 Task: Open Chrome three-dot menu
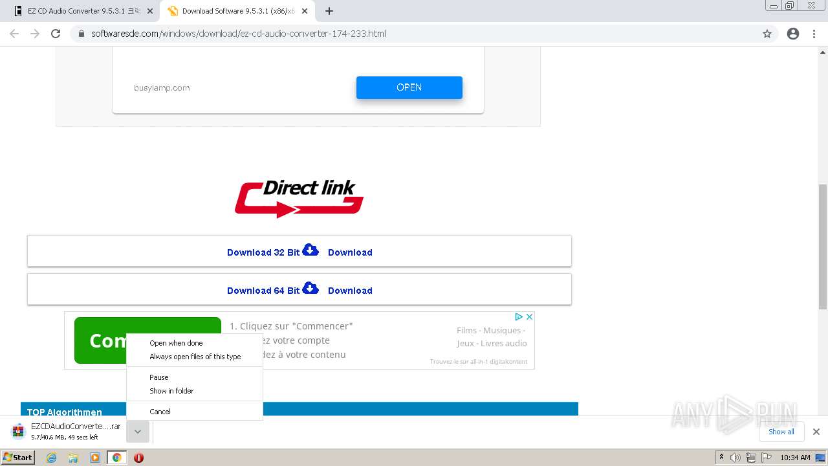pos(814,34)
